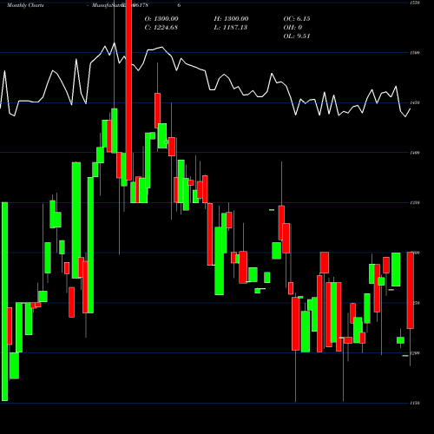The image size is (434, 434).
Task: Select the close value C: 1224.68
Action: click(161, 28)
